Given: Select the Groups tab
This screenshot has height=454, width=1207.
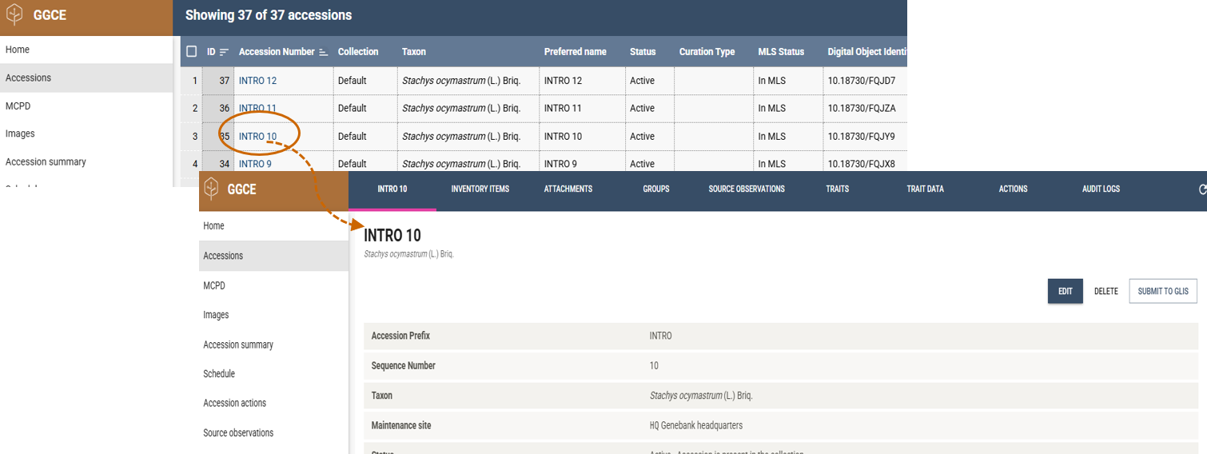Looking at the screenshot, I should click(x=655, y=189).
